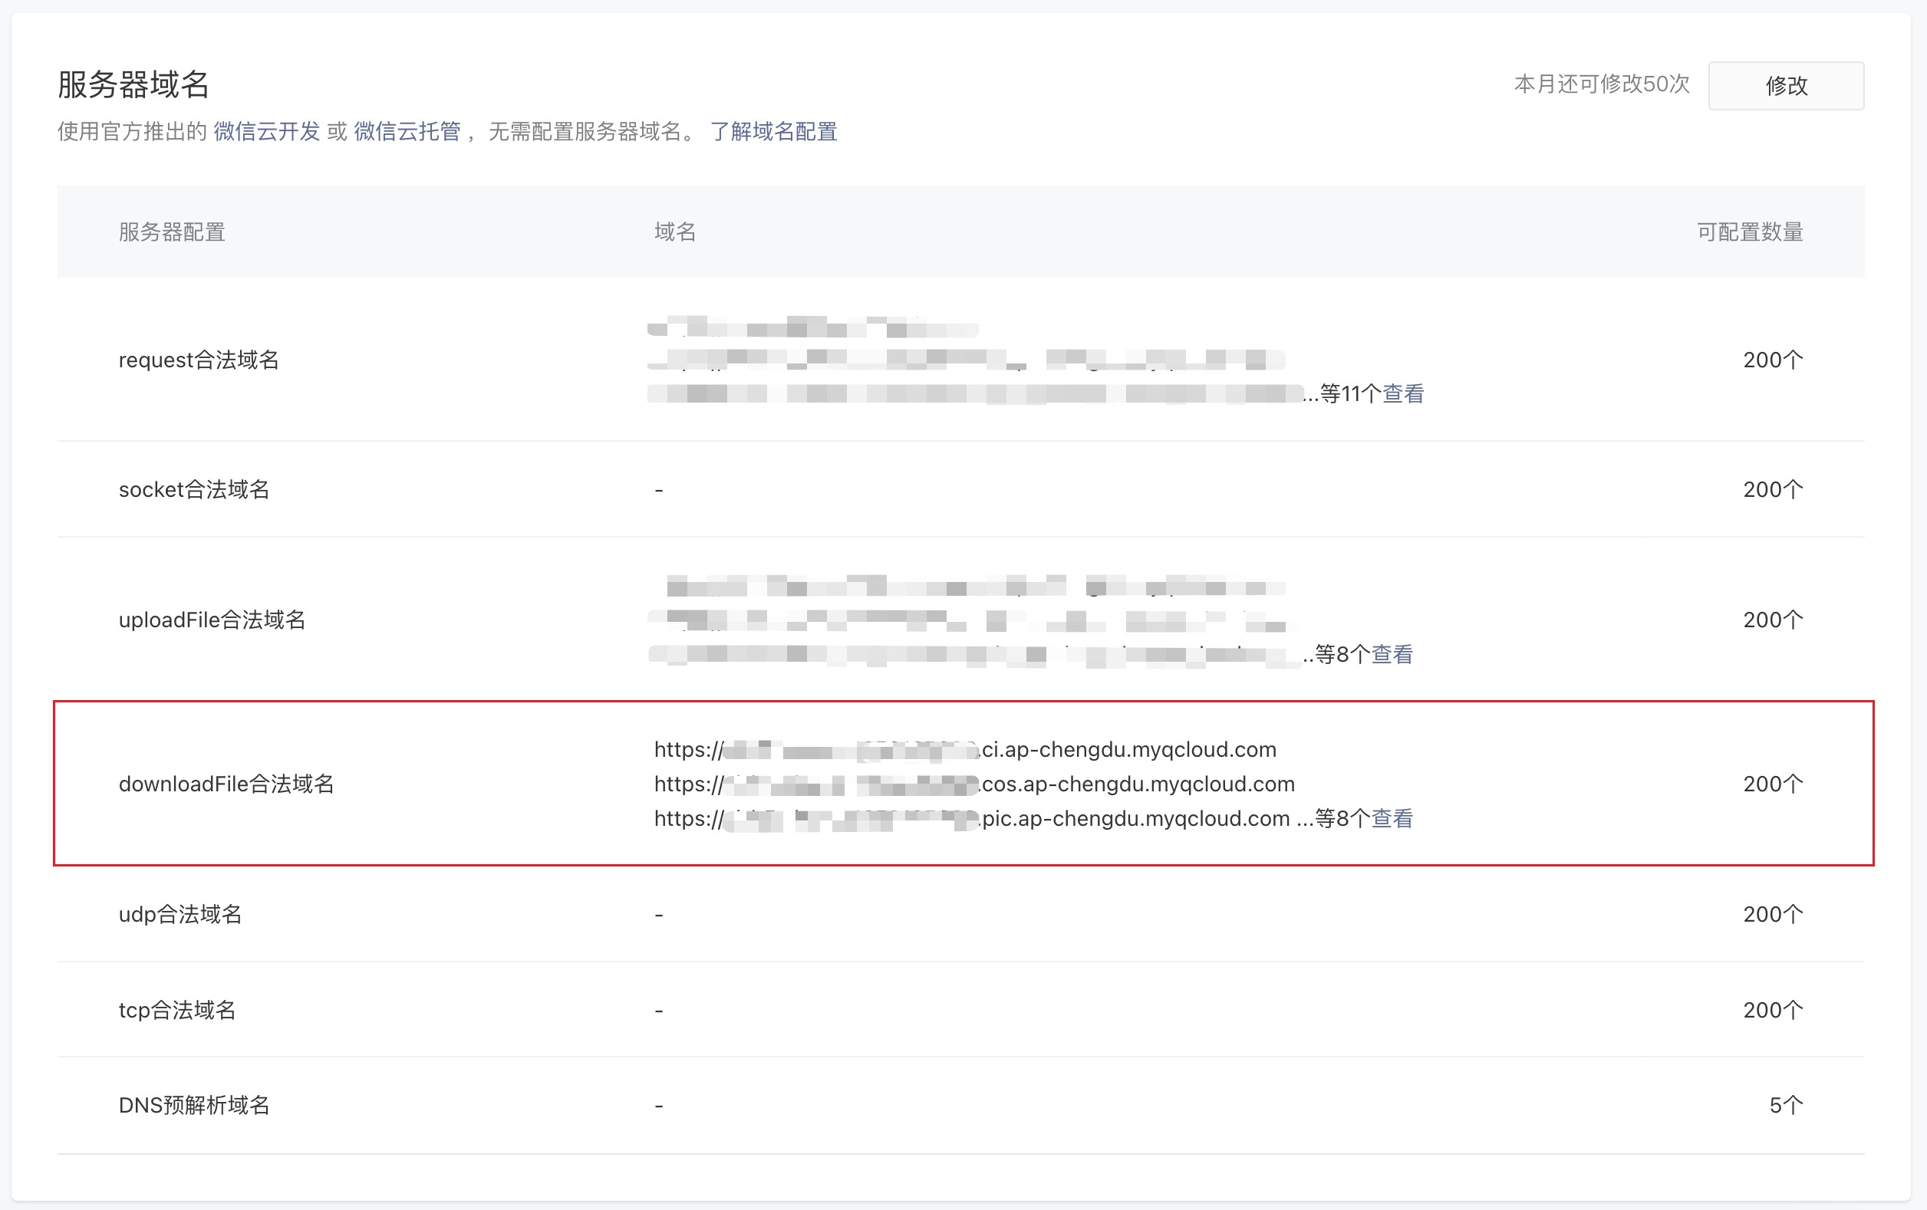The height and width of the screenshot is (1210, 1927).
Task: Click the 服务器配置 column header
Action: (x=172, y=232)
